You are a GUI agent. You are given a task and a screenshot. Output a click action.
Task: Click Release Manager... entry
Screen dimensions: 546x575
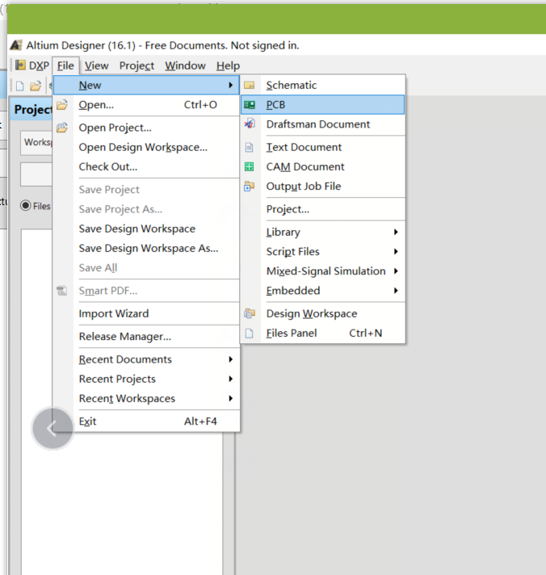pos(147,337)
